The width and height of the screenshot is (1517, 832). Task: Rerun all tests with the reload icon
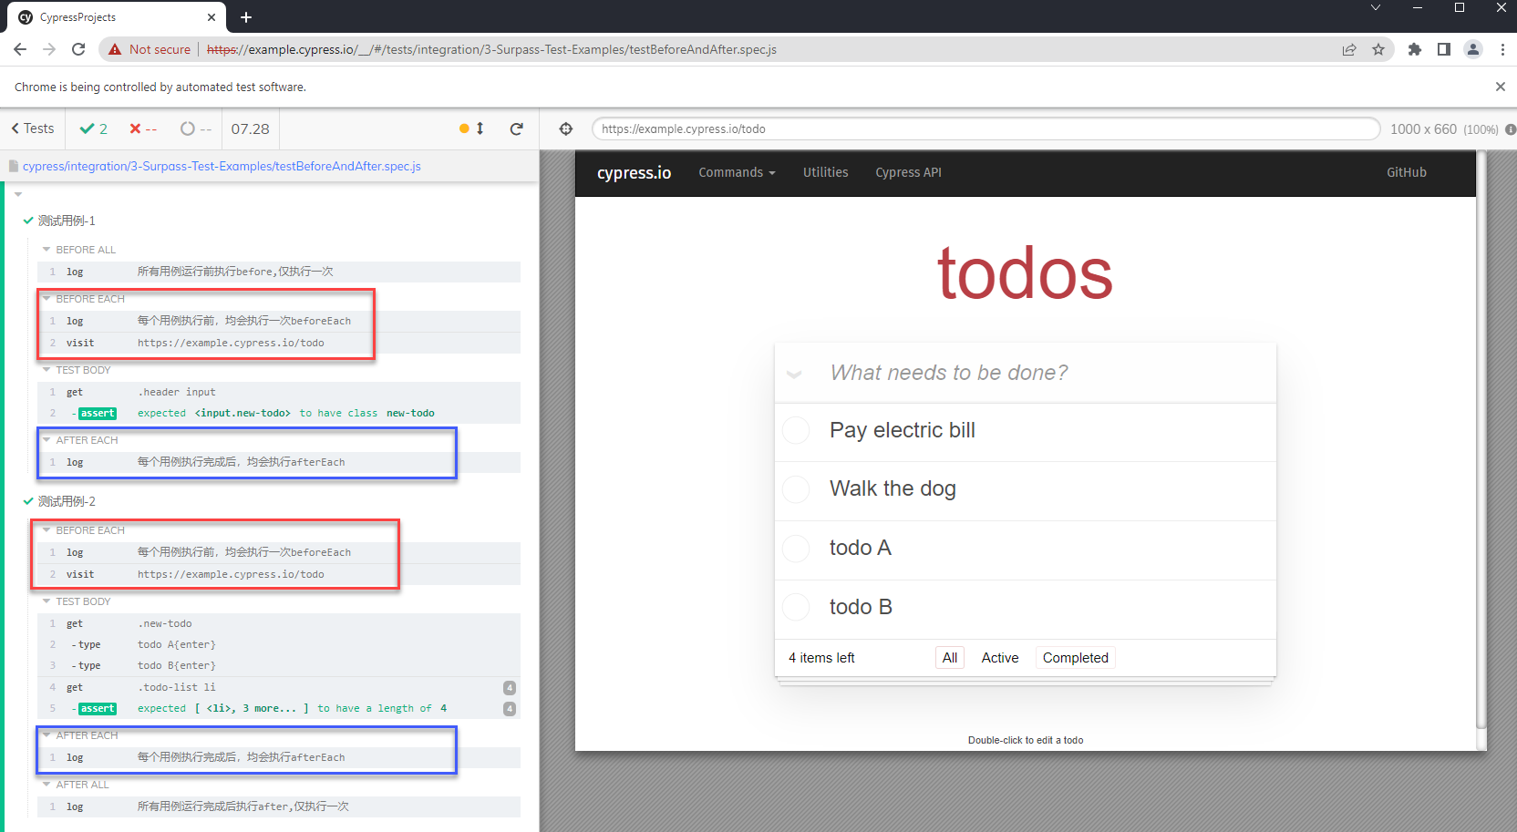coord(517,128)
